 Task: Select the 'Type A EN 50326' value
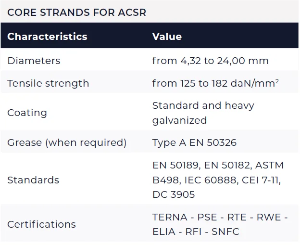(194, 142)
